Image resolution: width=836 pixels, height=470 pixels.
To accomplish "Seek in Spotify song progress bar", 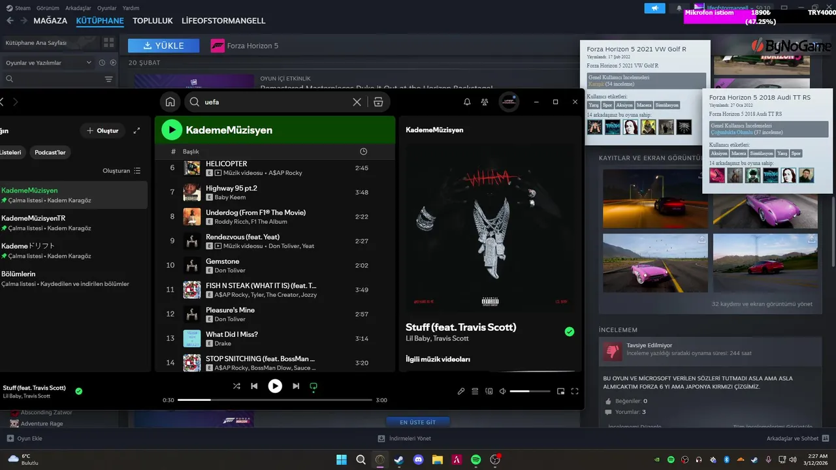I will (275, 400).
